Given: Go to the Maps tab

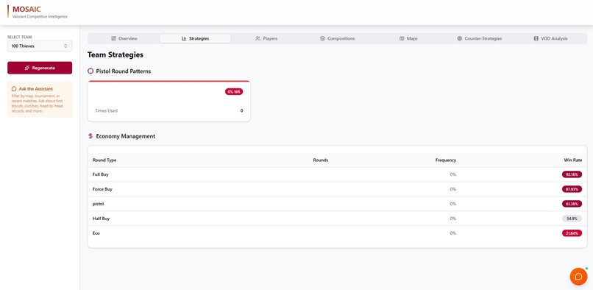Looking at the screenshot, I should pos(408,38).
